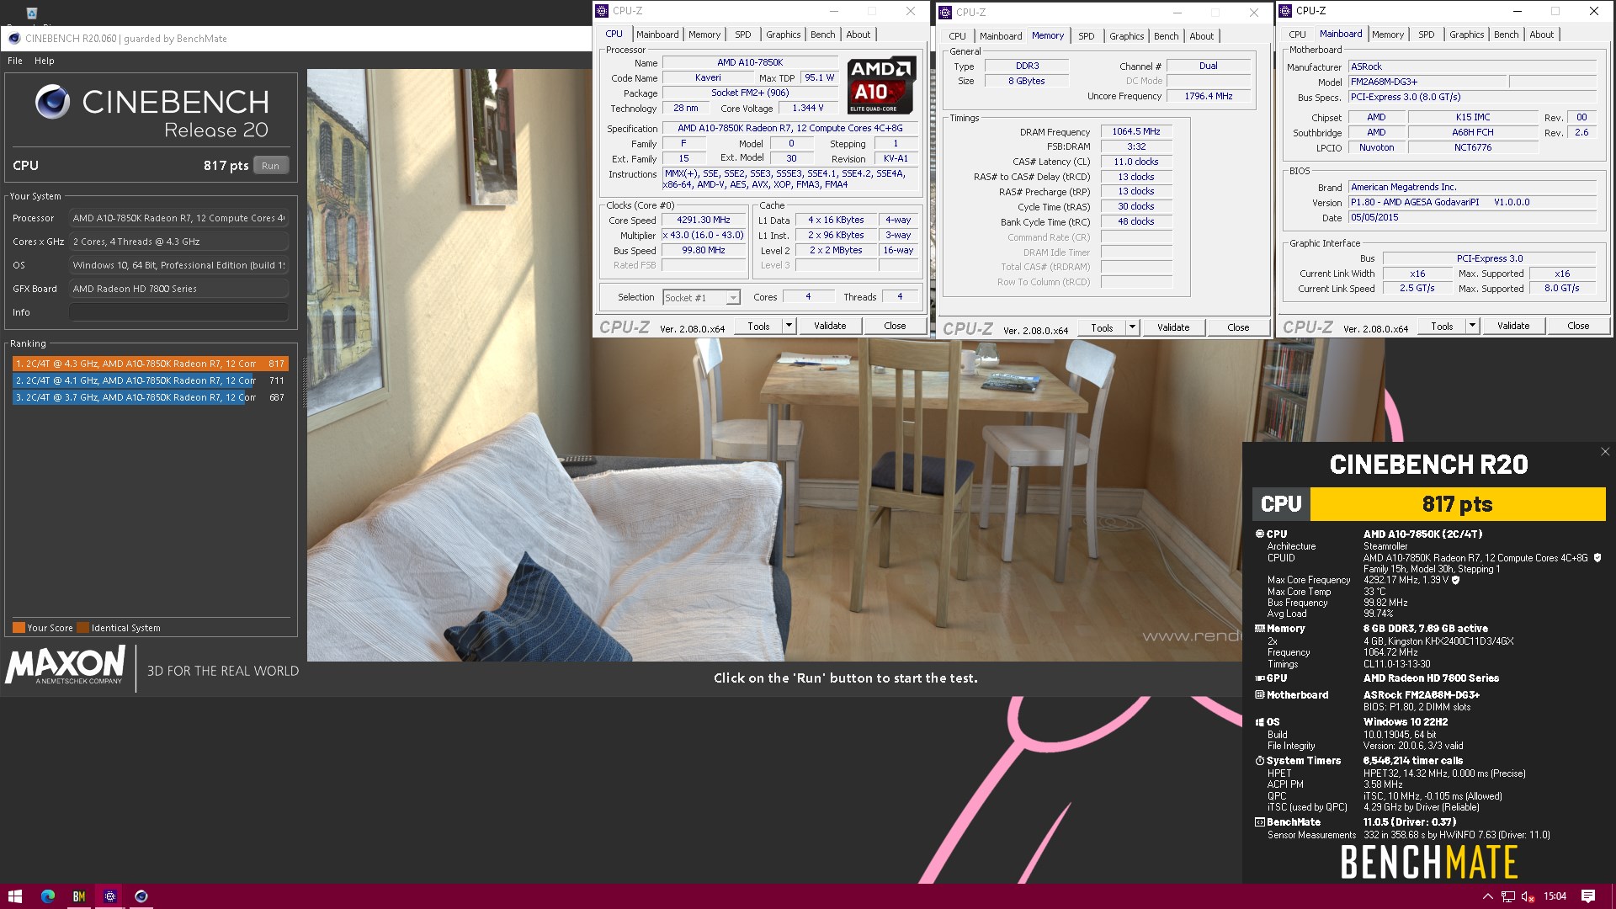This screenshot has height=909, width=1616.
Task: Click the orange Your Score legend swatch
Action: 19,628
